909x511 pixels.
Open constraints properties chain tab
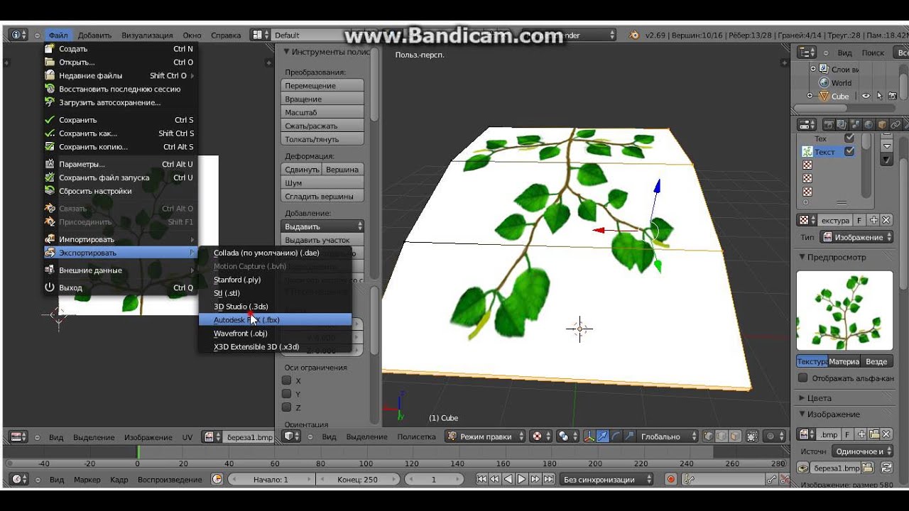(896, 124)
